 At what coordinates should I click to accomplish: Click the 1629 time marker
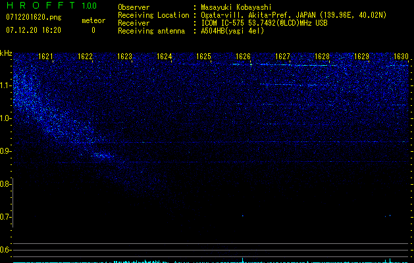[x=361, y=57]
